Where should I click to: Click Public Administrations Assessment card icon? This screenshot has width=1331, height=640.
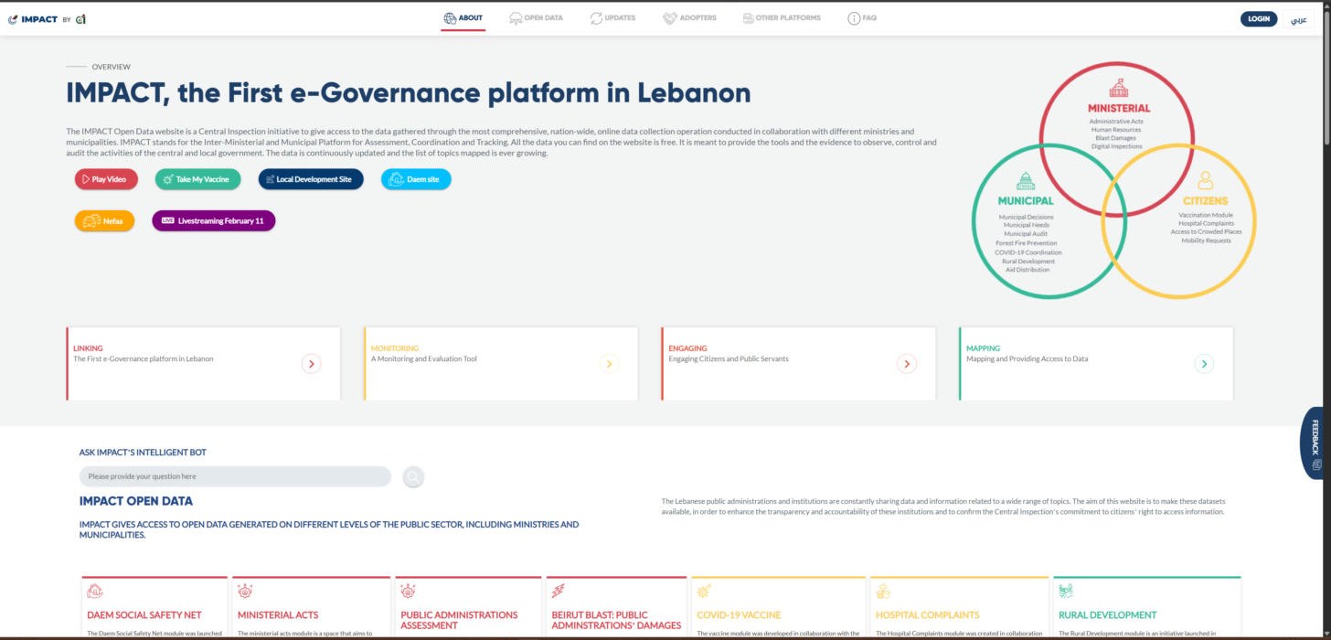(x=408, y=592)
